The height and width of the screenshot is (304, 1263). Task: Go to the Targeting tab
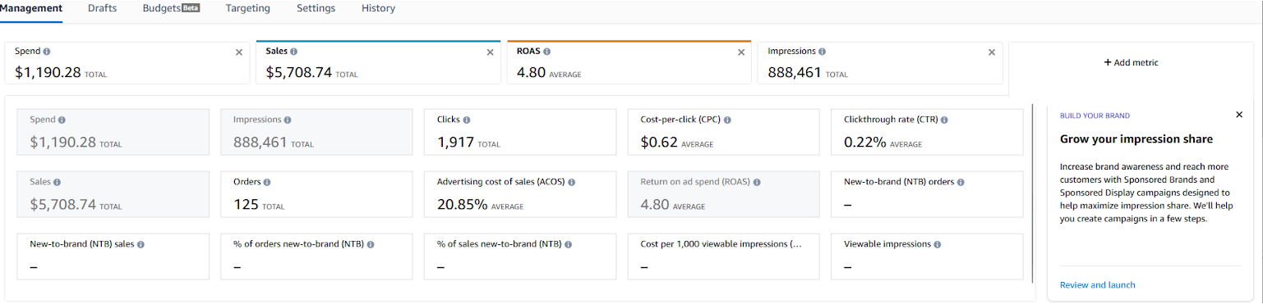point(248,8)
